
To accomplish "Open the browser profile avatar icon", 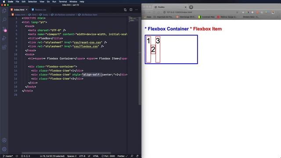I will point(273,12).
